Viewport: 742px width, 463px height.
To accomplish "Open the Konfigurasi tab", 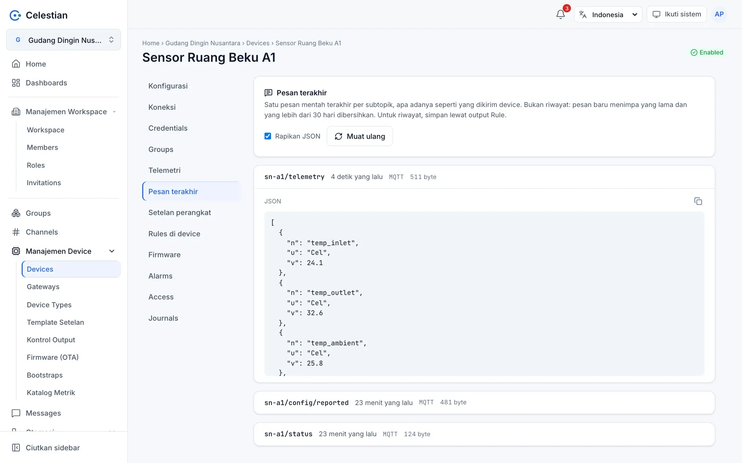I will [191, 86].
